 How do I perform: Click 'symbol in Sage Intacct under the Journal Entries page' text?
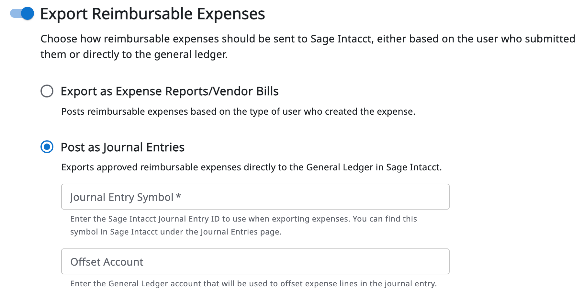click(x=176, y=232)
